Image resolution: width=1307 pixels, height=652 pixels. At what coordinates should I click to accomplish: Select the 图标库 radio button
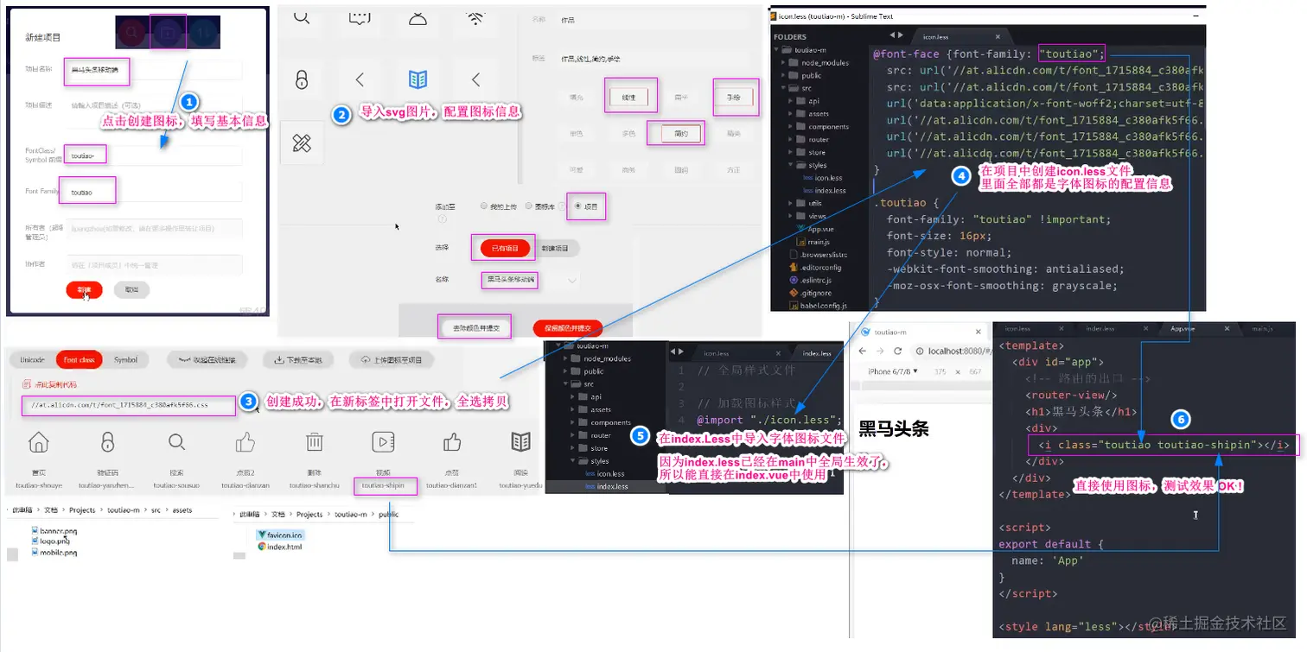click(529, 206)
